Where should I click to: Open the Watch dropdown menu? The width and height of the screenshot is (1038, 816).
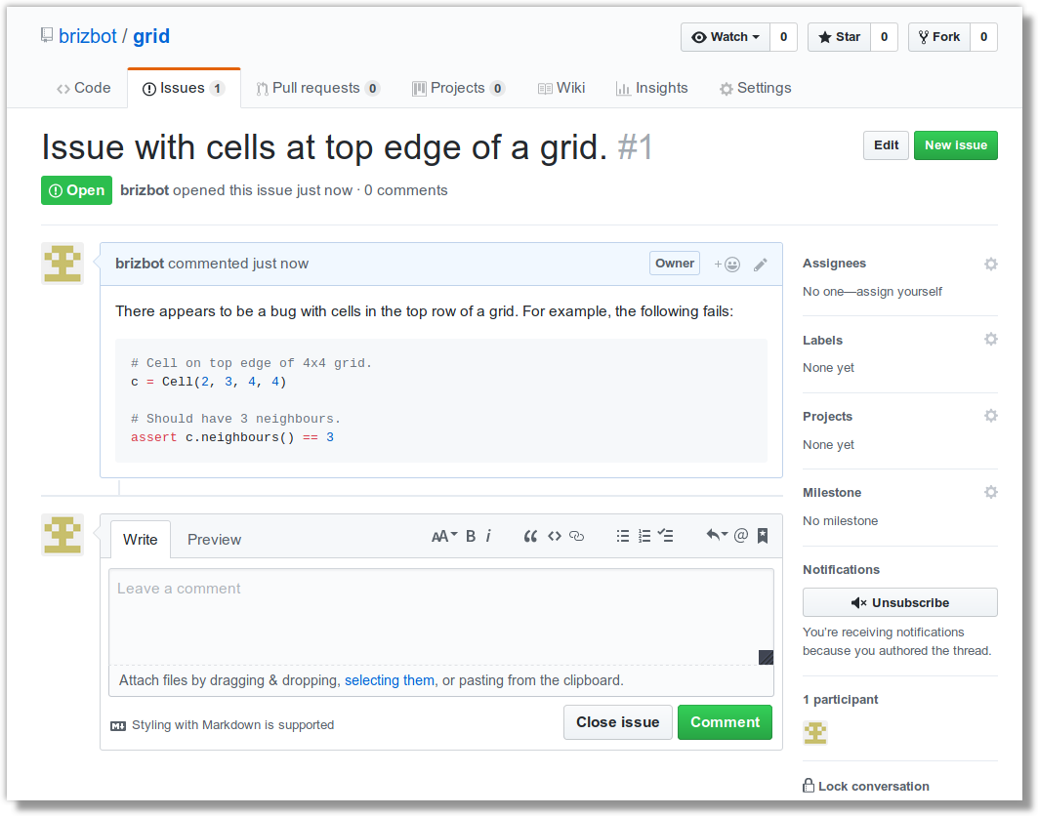(726, 37)
